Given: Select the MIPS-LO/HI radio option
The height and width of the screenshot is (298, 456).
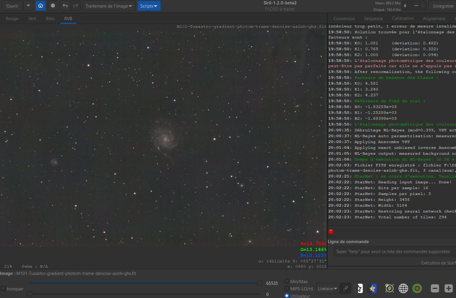Looking at the screenshot, I should [287, 289].
